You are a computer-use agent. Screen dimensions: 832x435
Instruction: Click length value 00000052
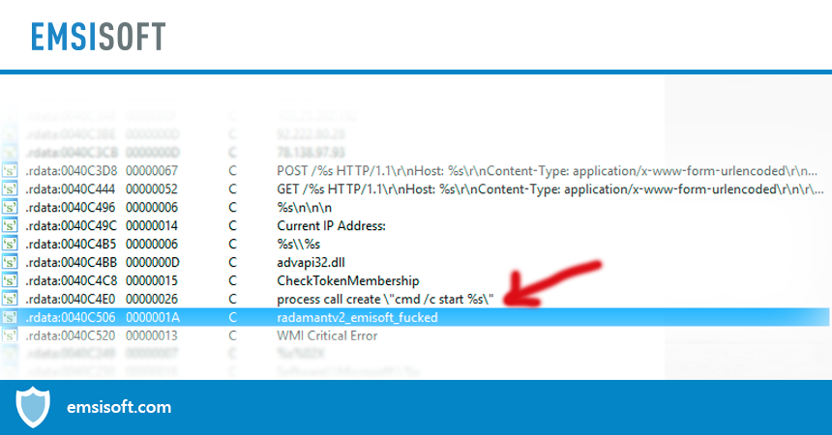point(152,188)
